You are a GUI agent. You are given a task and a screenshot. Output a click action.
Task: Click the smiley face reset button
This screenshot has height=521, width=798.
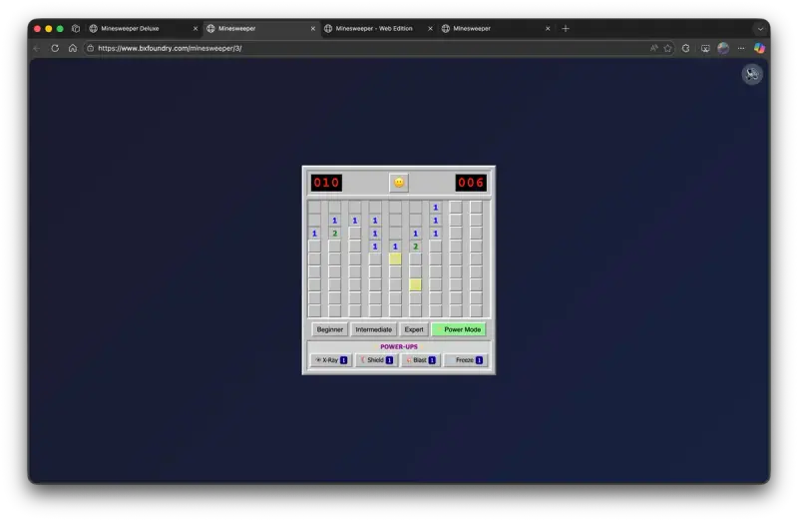[398, 183]
